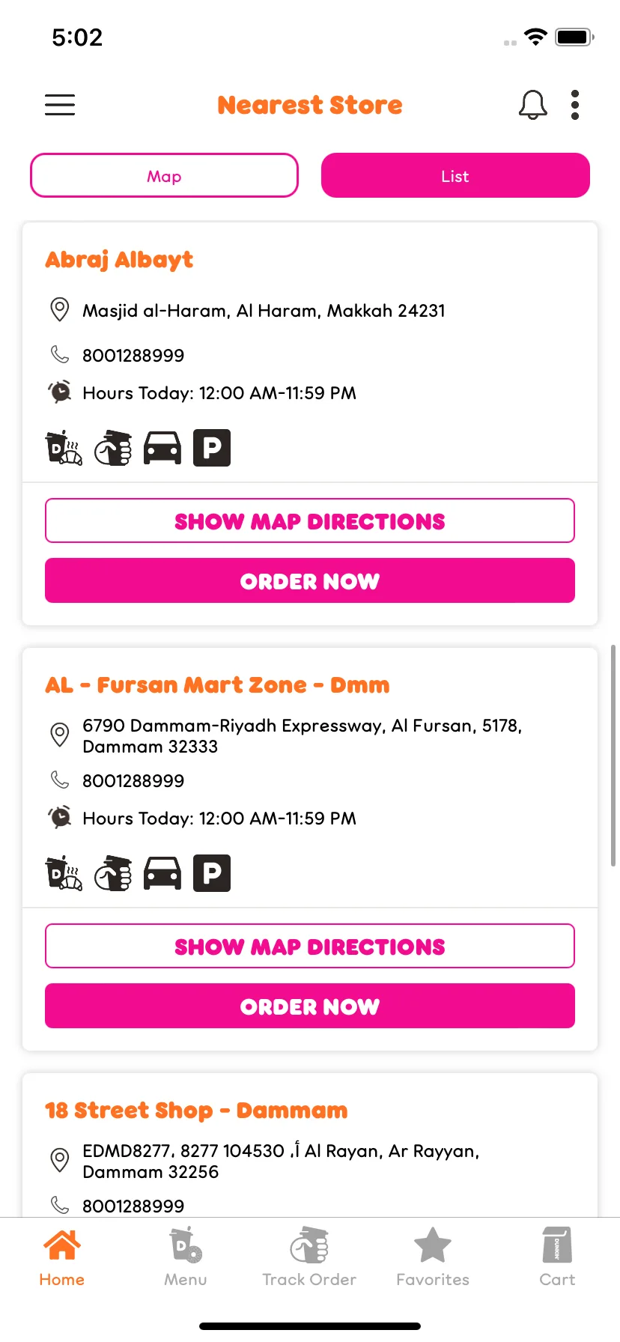Tap the parking icon for Al Fursan Mart Zone
Viewport: 620px width, 1342px height.
tap(212, 873)
